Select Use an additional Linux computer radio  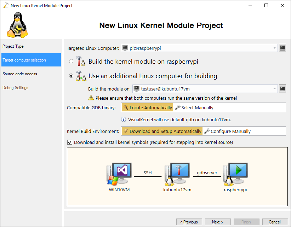pos(71,76)
